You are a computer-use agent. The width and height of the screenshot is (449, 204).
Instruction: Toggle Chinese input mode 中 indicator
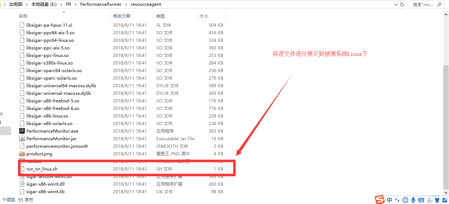tap(389, 200)
